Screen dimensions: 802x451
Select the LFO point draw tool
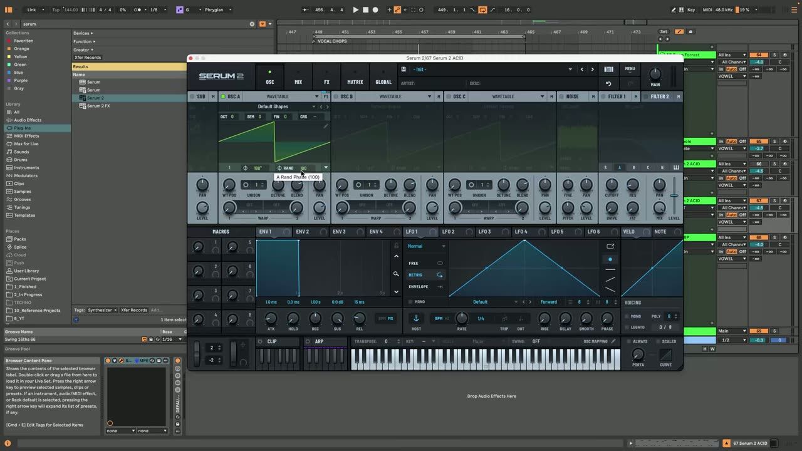(x=610, y=259)
